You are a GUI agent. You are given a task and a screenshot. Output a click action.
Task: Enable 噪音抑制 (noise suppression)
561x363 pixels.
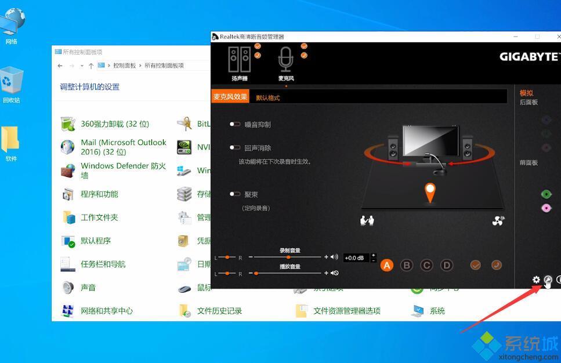(x=234, y=124)
